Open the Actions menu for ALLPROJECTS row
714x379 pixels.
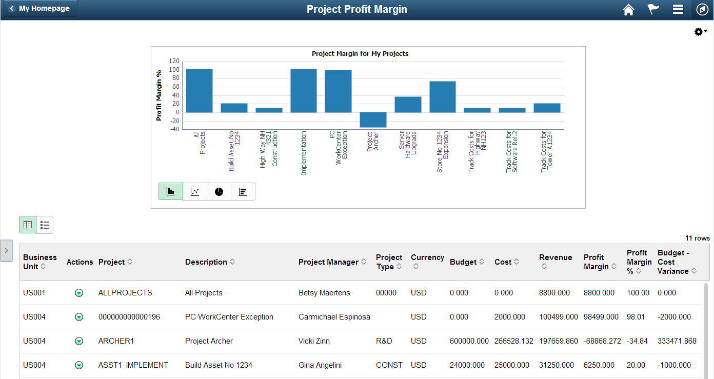coord(80,293)
